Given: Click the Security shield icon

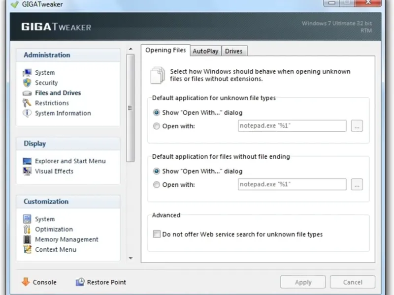Looking at the screenshot, I should pos(27,83).
